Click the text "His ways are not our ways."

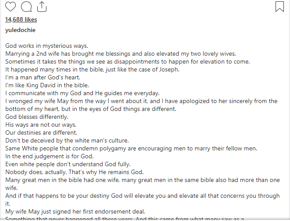point(41,125)
